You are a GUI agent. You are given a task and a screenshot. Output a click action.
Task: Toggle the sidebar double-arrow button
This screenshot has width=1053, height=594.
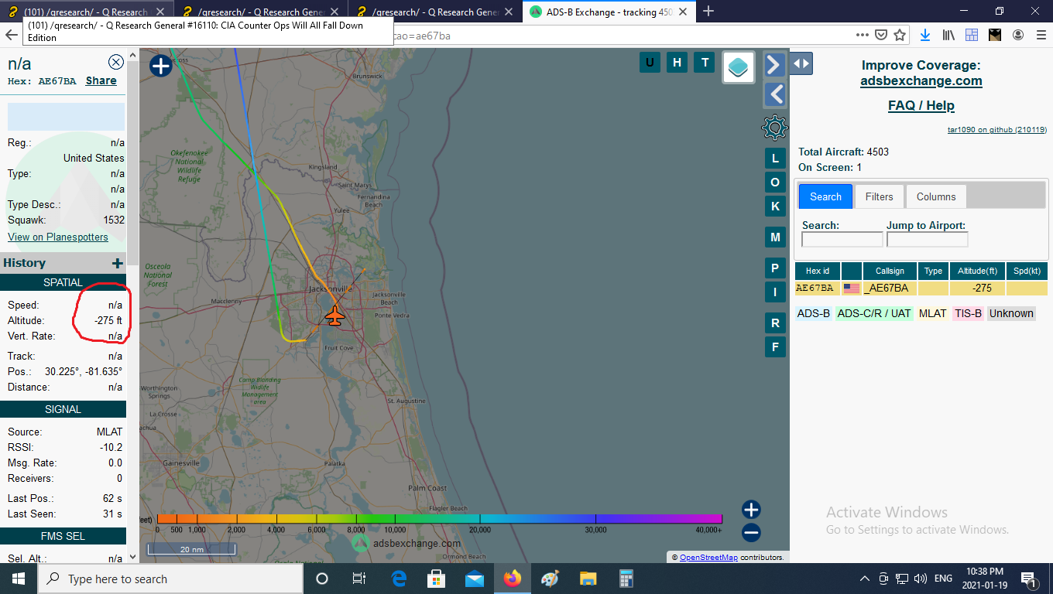tap(801, 64)
